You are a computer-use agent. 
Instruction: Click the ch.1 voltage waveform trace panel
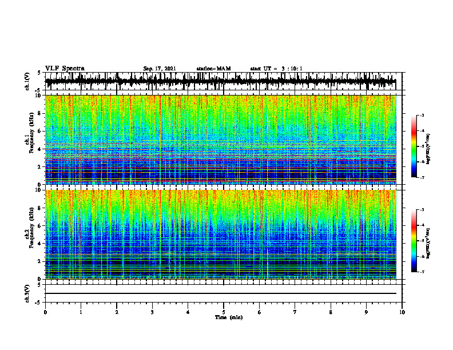pyautogui.click(x=223, y=81)
